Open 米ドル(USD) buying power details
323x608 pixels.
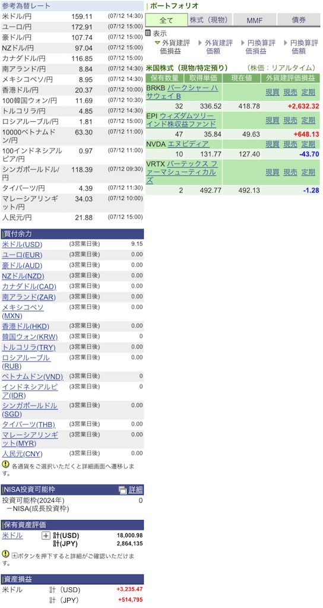point(22,244)
